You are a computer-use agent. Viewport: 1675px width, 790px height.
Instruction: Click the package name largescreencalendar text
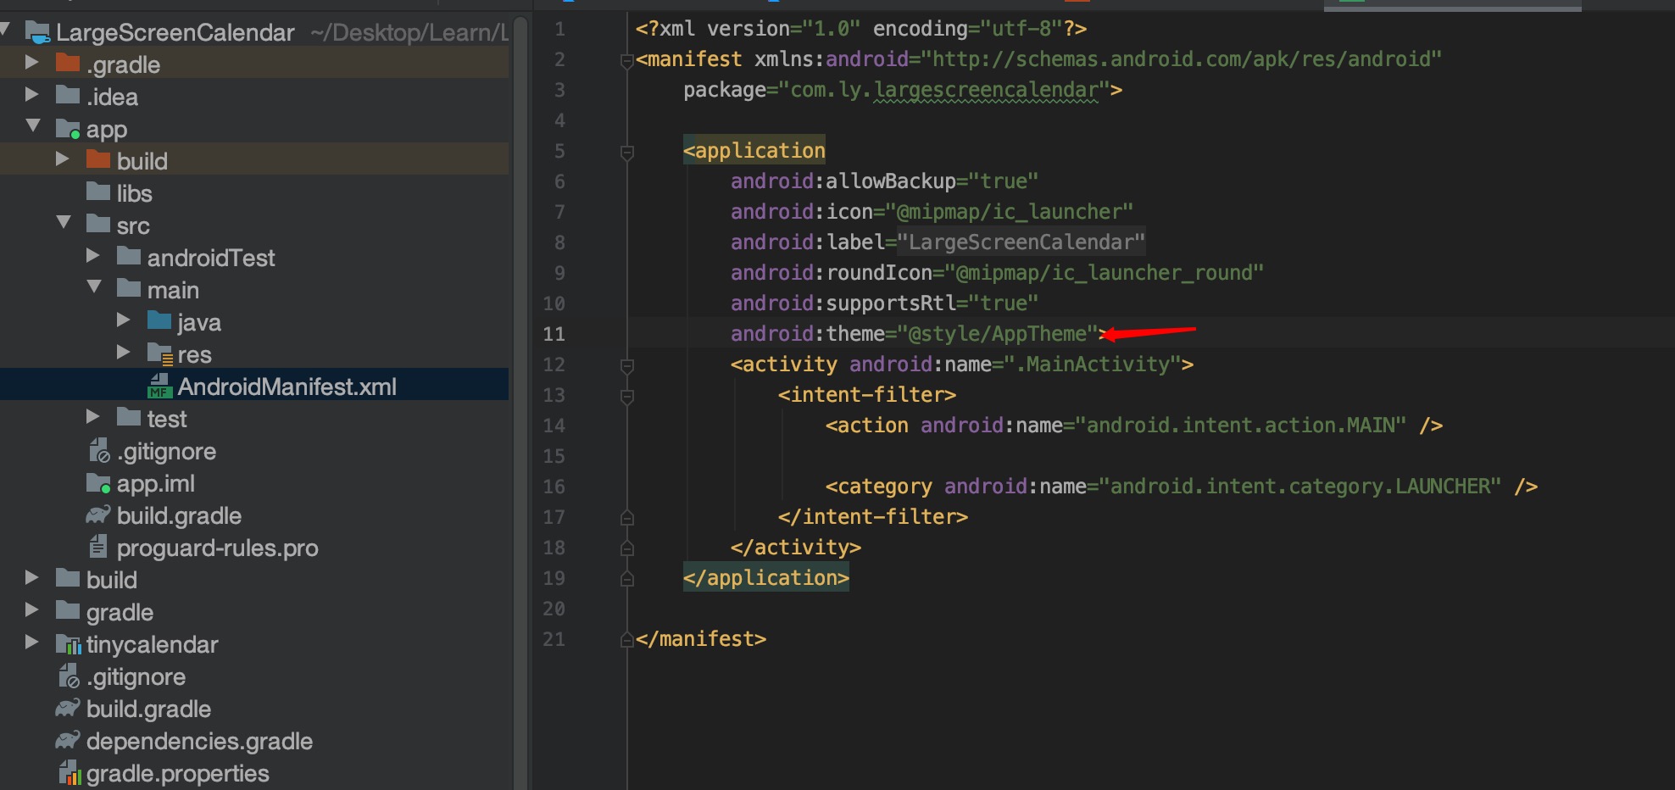[x=987, y=90]
